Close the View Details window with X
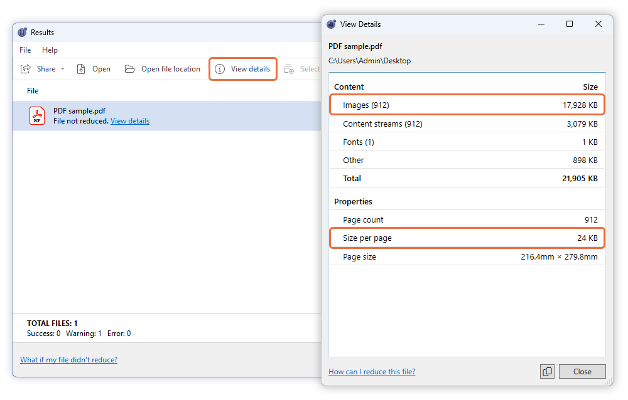Viewport: 628px width, 400px height. pos(598,24)
